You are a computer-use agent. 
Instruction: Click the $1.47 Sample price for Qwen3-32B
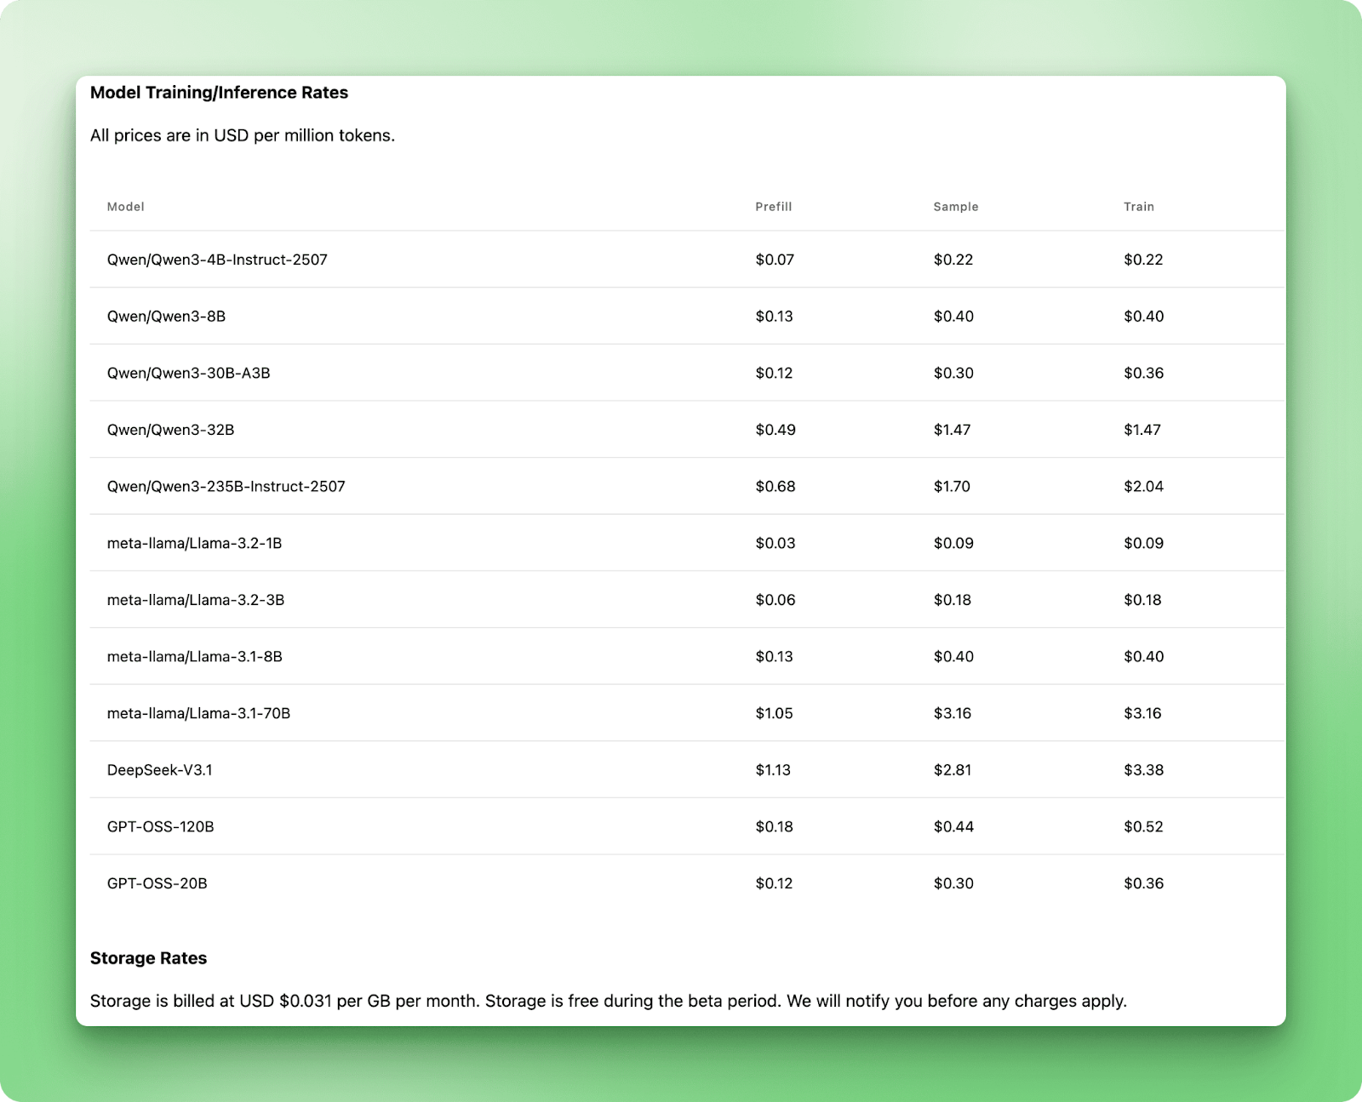[x=953, y=430]
